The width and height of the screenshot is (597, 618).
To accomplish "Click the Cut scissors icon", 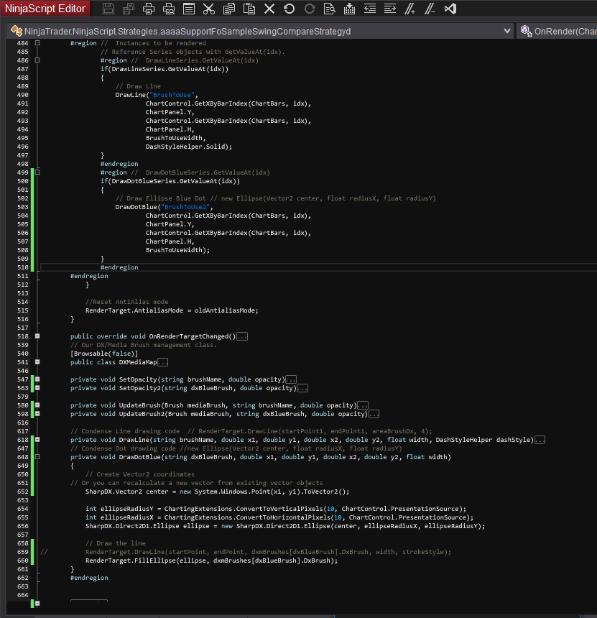I will pos(208,9).
